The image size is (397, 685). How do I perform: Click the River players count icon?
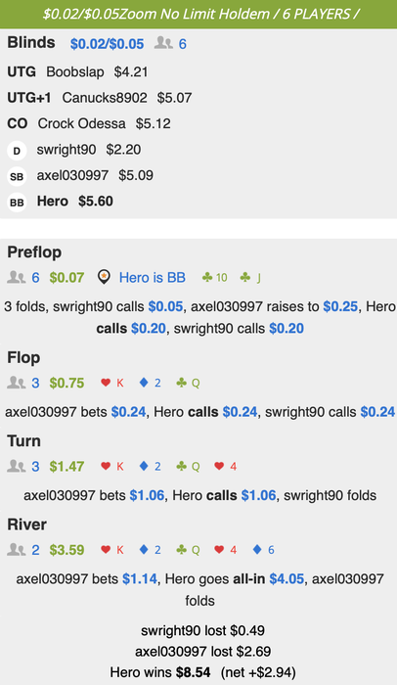pyautogui.click(x=16, y=550)
